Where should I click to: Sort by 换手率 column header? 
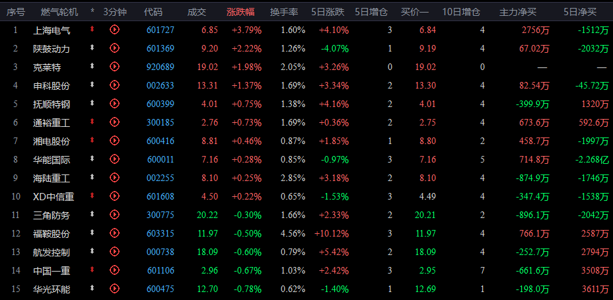pyautogui.click(x=284, y=12)
